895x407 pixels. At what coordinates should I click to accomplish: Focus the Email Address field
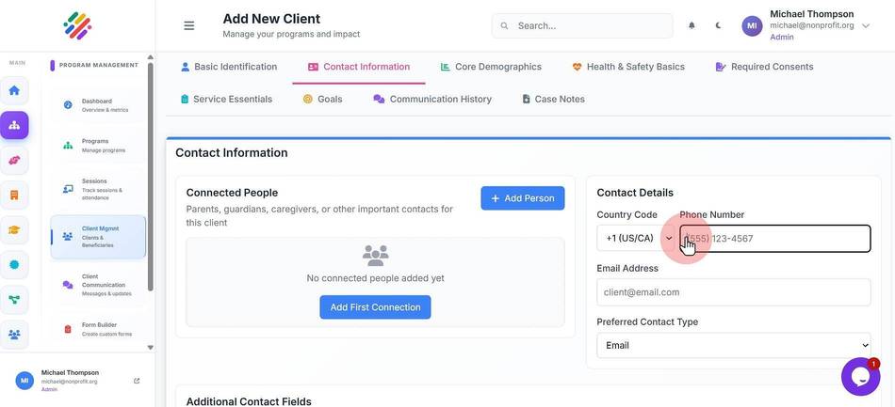coord(734,292)
